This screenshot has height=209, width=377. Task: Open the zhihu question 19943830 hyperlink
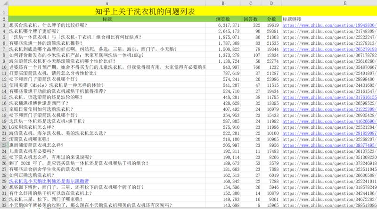(329, 25)
